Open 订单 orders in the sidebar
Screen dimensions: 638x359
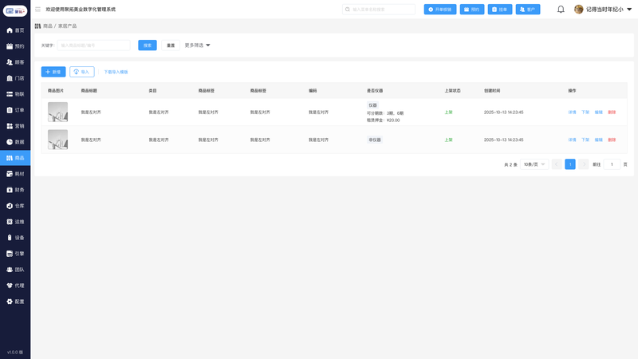tap(15, 110)
